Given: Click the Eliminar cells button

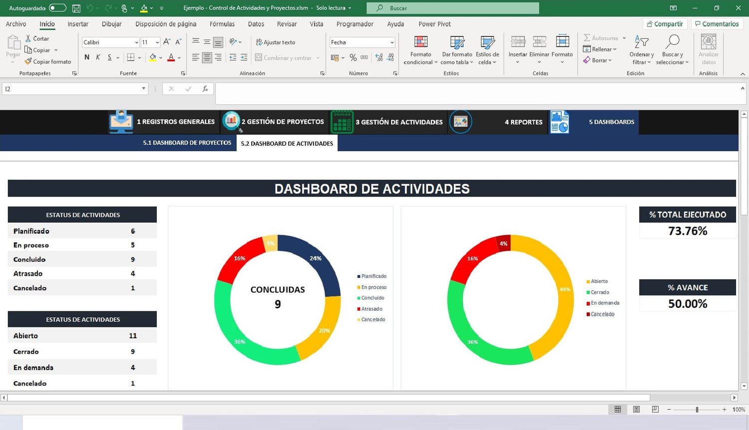Looking at the screenshot, I should tap(539, 50).
